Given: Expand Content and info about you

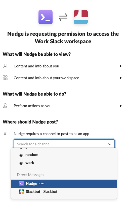Looking at the screenshot, I should [121, 66].
